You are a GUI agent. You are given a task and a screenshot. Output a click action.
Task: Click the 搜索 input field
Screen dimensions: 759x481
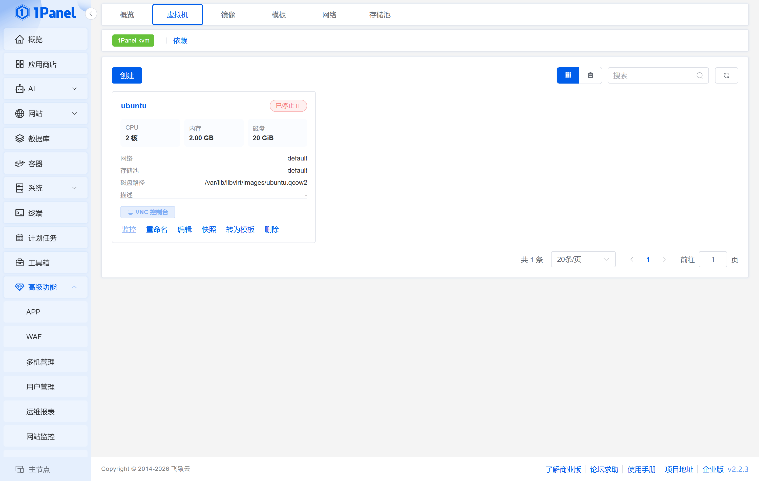(658, 75)
